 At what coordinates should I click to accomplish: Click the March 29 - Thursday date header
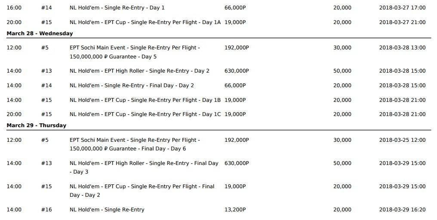[x=37, y=125]
